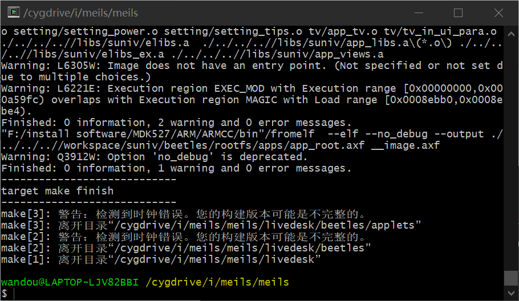Image resolution: width=519 pixels, height=301 pixels.
Task: Click the empty scrollbar track above thumb
Action: (511, 156)
